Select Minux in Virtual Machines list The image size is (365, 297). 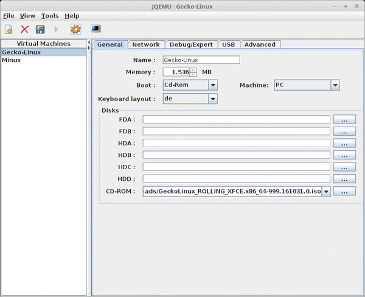[x=44, y=60]
